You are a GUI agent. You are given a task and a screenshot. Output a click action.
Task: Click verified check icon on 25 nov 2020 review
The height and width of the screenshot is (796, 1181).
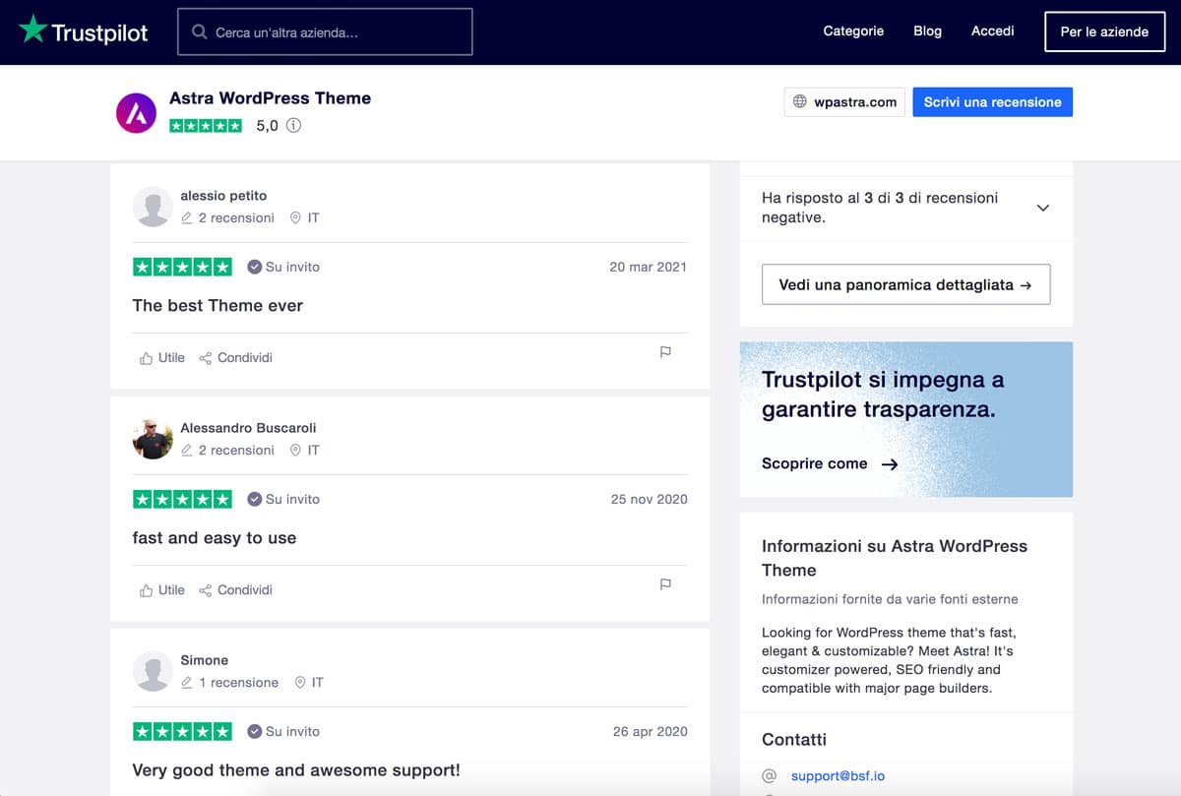pyautogui.click(x=254, y=499)
